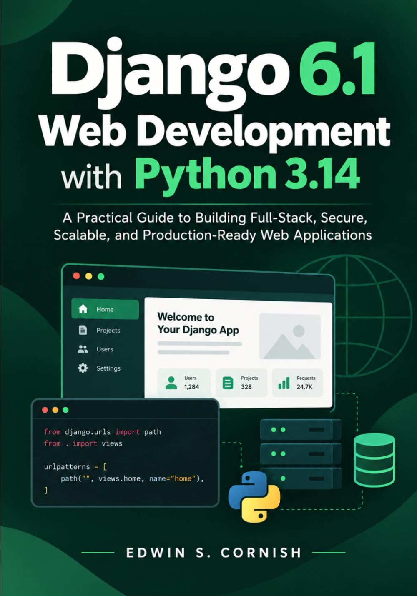The image size is (417, 596).
Task: Click the red dot in the app window
Action: [x=76, y=276]
